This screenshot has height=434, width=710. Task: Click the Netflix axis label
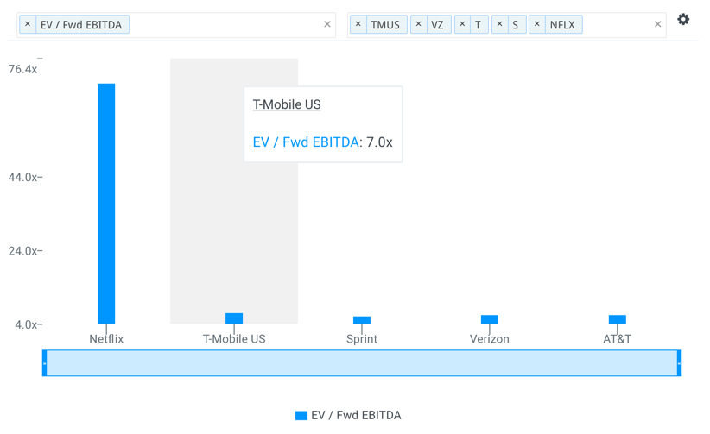(106, 339)
